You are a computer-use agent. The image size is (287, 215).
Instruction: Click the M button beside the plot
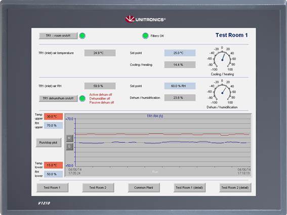click(x=69, y=138)
